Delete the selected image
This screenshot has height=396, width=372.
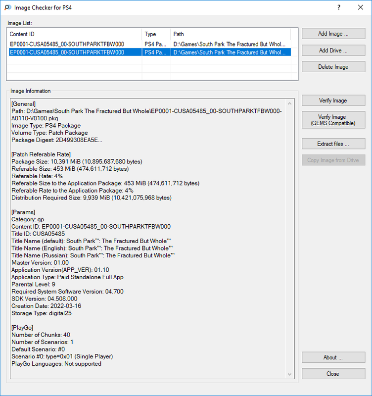[333, 67]
